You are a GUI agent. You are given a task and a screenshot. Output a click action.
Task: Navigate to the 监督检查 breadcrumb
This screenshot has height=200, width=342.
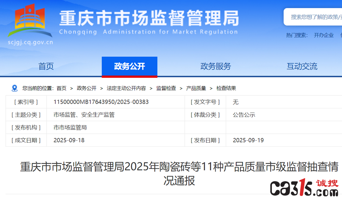tap(166, 88)
